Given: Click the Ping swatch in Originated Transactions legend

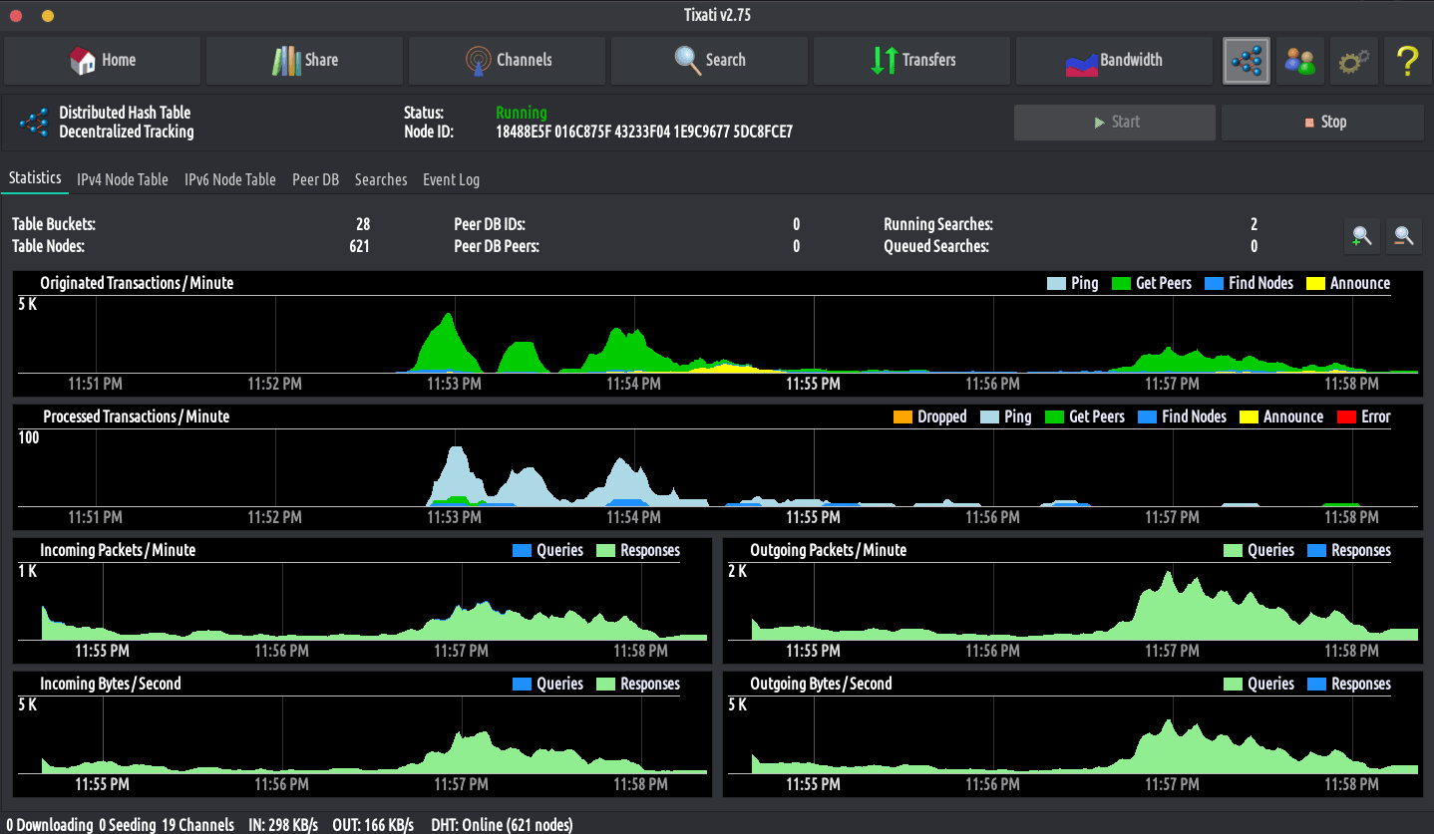Looking at the screenshot, I should [1056, 283].
